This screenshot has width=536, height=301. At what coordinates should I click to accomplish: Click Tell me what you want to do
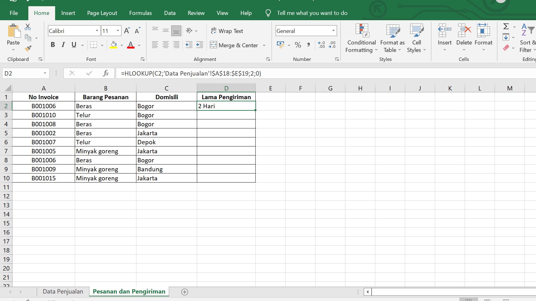[x=312, y=13]
